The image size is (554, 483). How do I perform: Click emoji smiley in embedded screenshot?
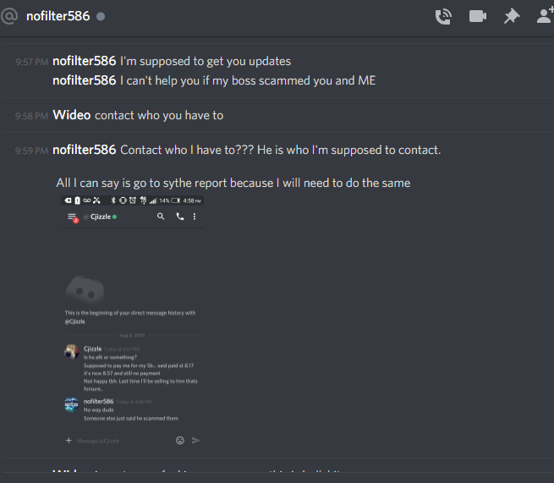(180, 440)
